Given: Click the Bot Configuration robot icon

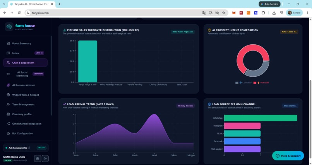Looking at the screenshot, I should pyautogui.click(x=8, y=133).
